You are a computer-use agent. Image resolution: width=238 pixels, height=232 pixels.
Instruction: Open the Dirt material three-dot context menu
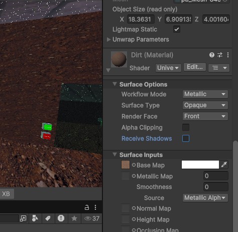click(228, 55)
